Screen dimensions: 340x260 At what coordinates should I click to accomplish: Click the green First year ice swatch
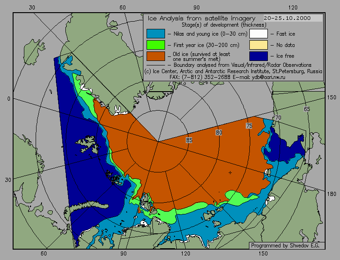(x=156, y=45)
